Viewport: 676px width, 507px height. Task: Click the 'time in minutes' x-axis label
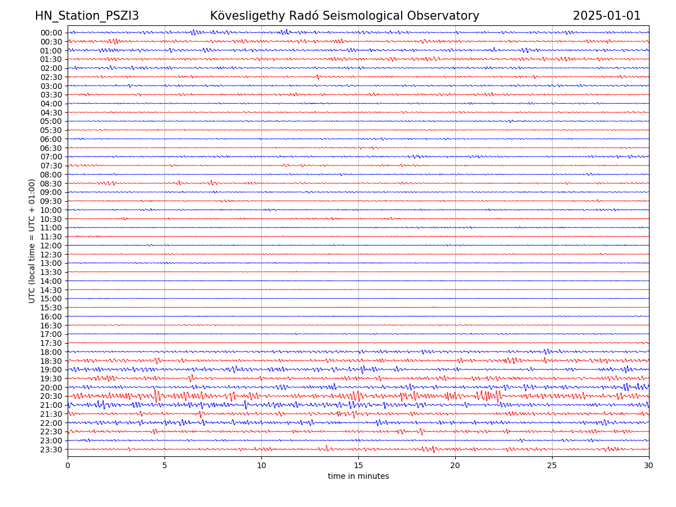coord(358,477)
